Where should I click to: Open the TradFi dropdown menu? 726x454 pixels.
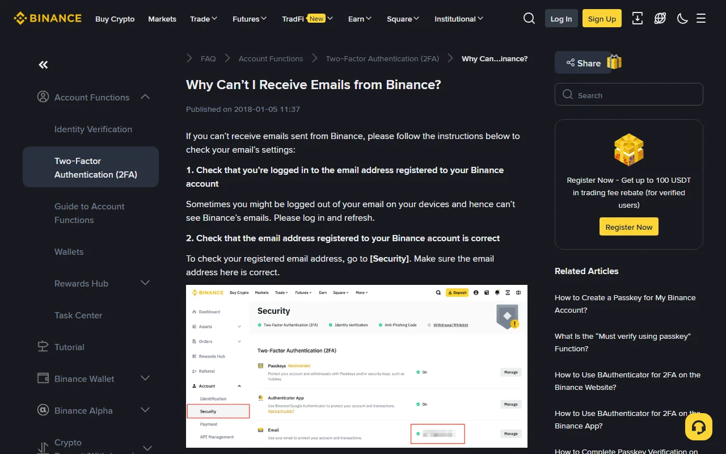[307, 19]
